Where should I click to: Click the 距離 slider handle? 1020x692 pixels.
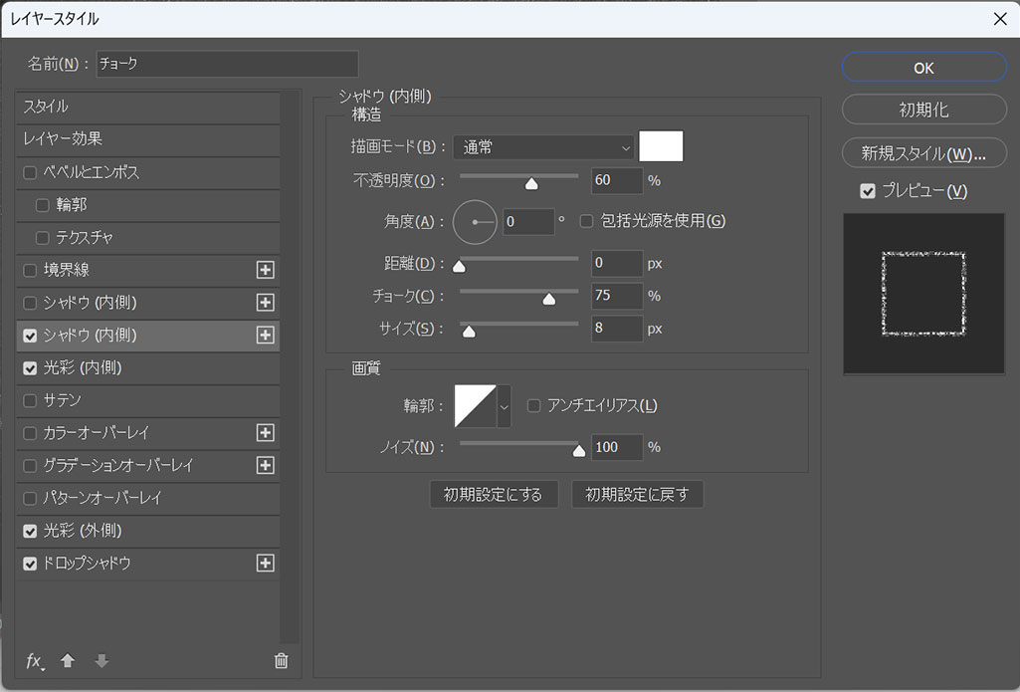459,266
